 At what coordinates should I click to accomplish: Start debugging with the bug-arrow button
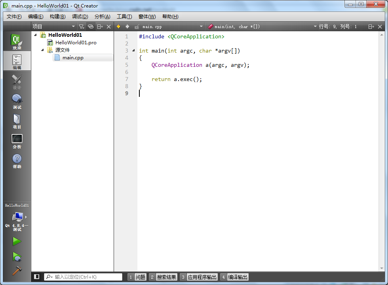[17, 257]
